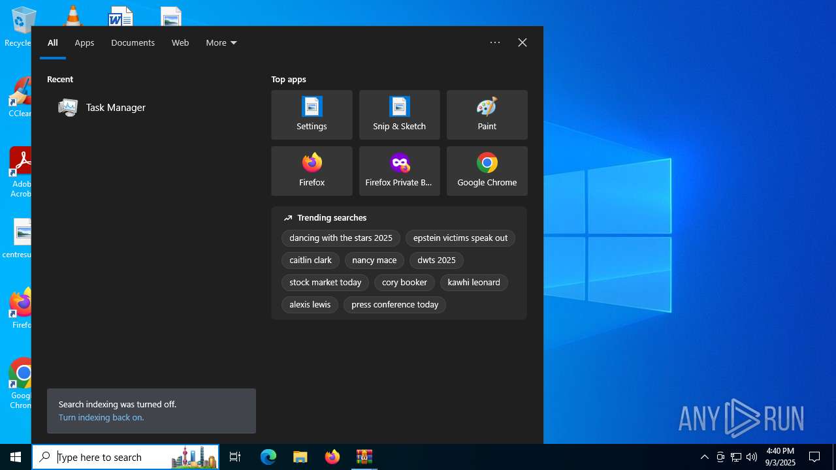
Task: Open Action Center notifications icon
Action: [814, 457]
